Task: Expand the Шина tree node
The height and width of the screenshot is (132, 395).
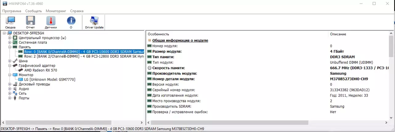Action: [10, 61]
